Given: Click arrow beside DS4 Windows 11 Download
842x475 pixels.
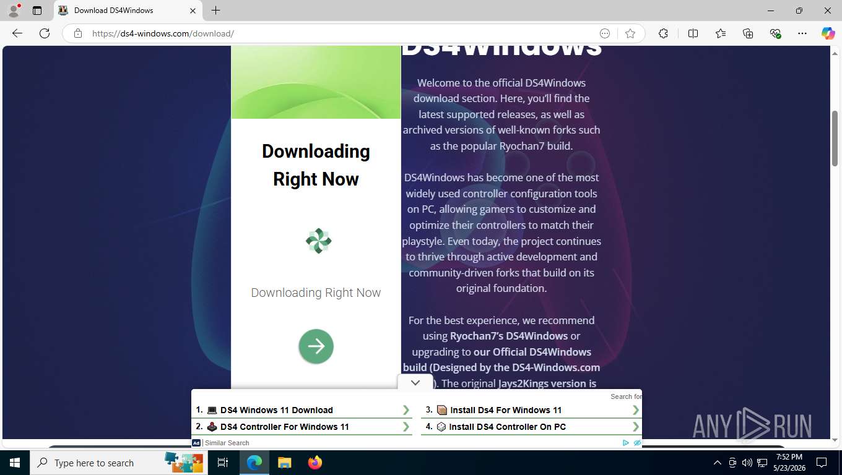Looking at the screenshot, I should (x=406, y=410).
